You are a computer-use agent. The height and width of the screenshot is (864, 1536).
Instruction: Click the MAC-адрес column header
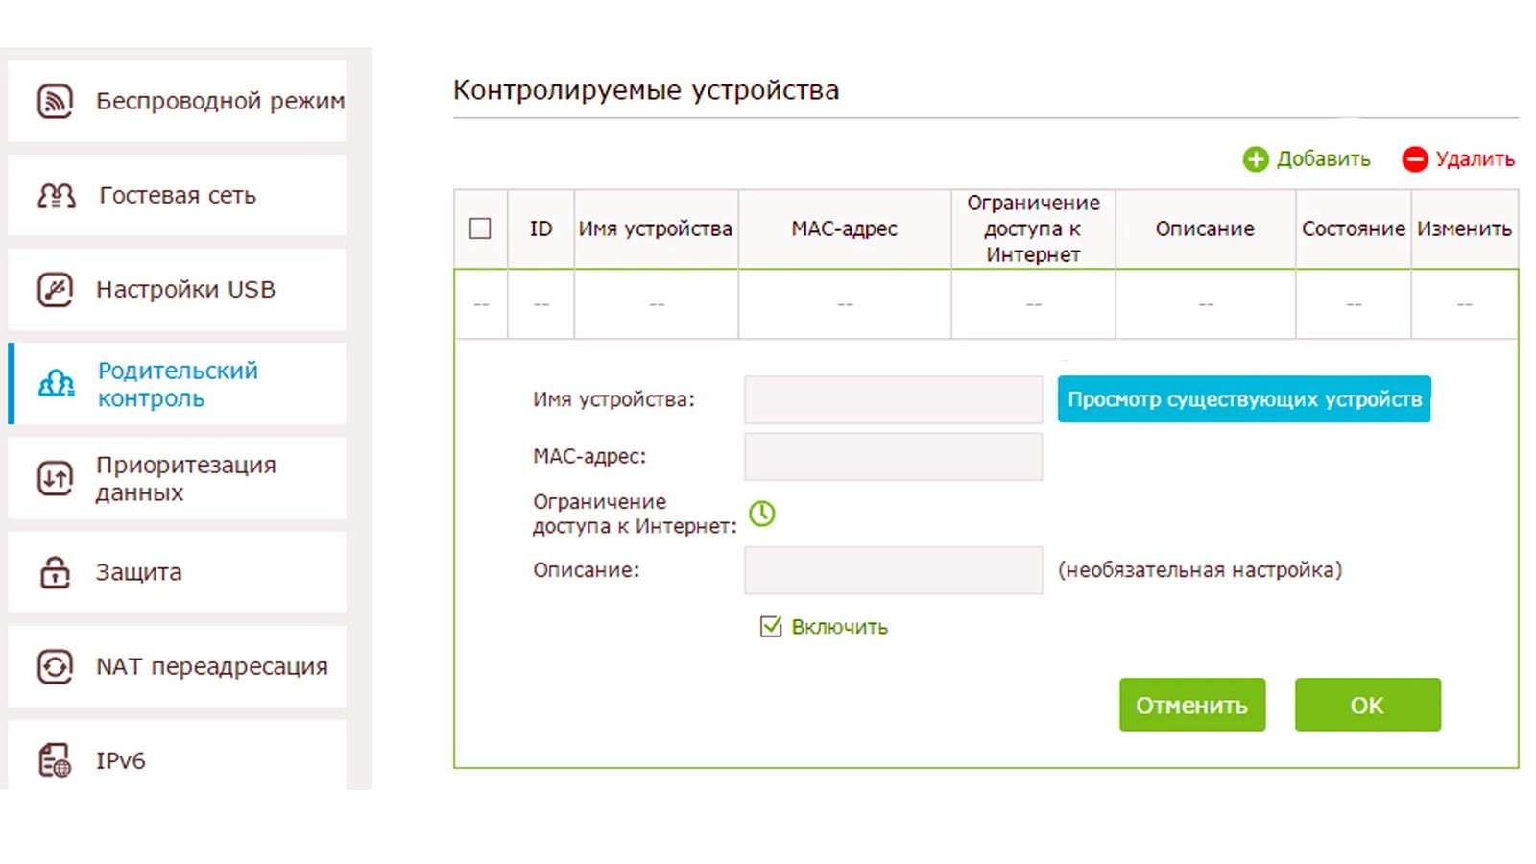[845, 228]
